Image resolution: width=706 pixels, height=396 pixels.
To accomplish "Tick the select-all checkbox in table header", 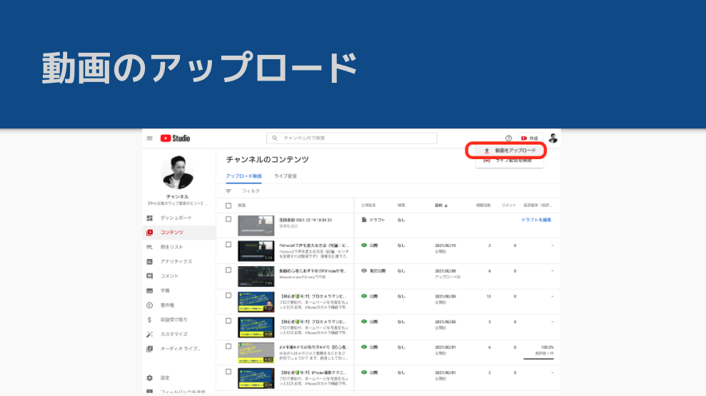I will click(228, 205).
